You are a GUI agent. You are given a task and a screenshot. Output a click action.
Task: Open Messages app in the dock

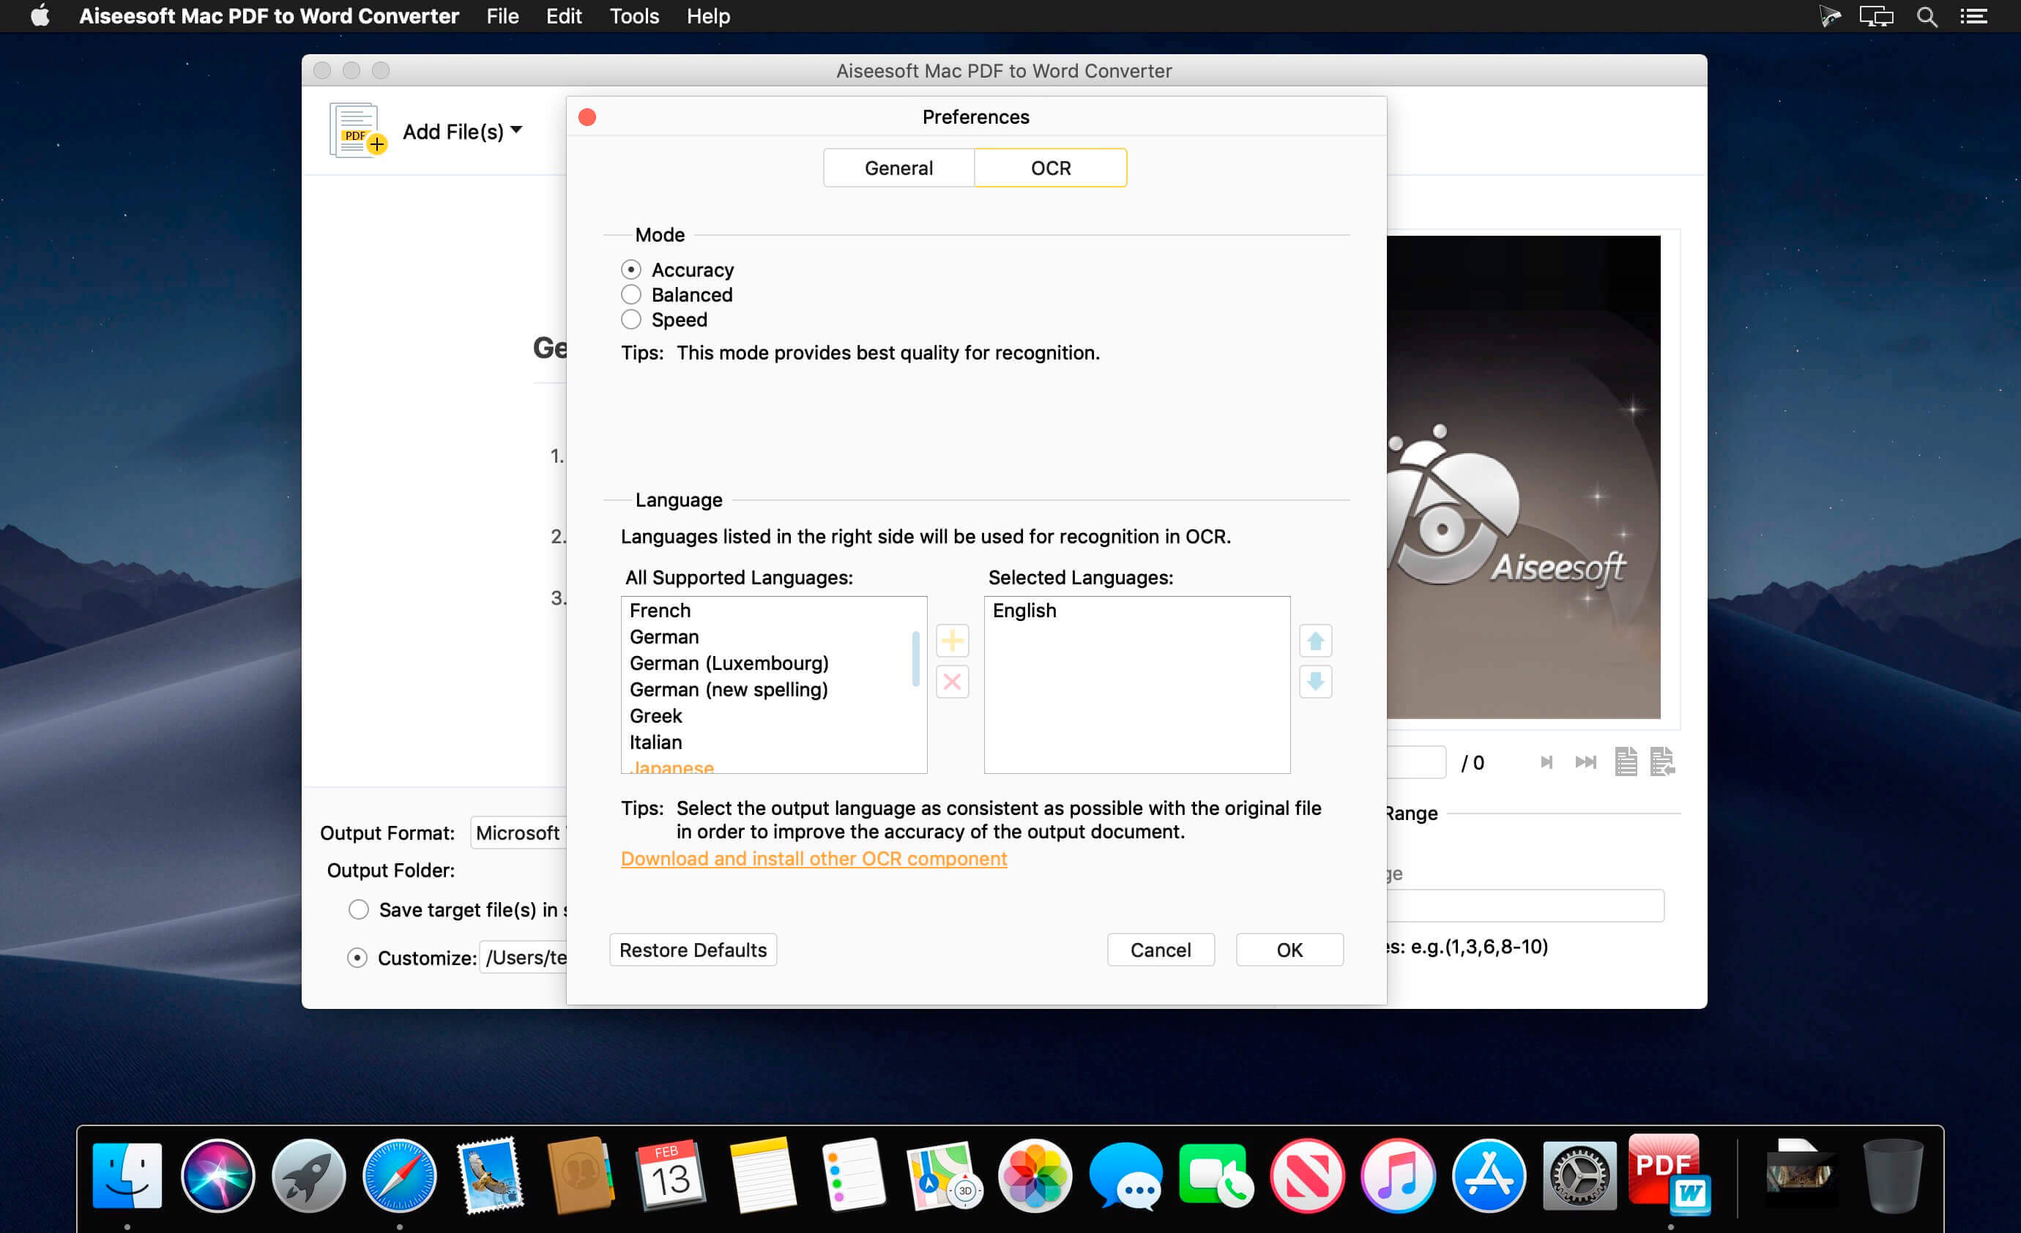point(1125,1176)
